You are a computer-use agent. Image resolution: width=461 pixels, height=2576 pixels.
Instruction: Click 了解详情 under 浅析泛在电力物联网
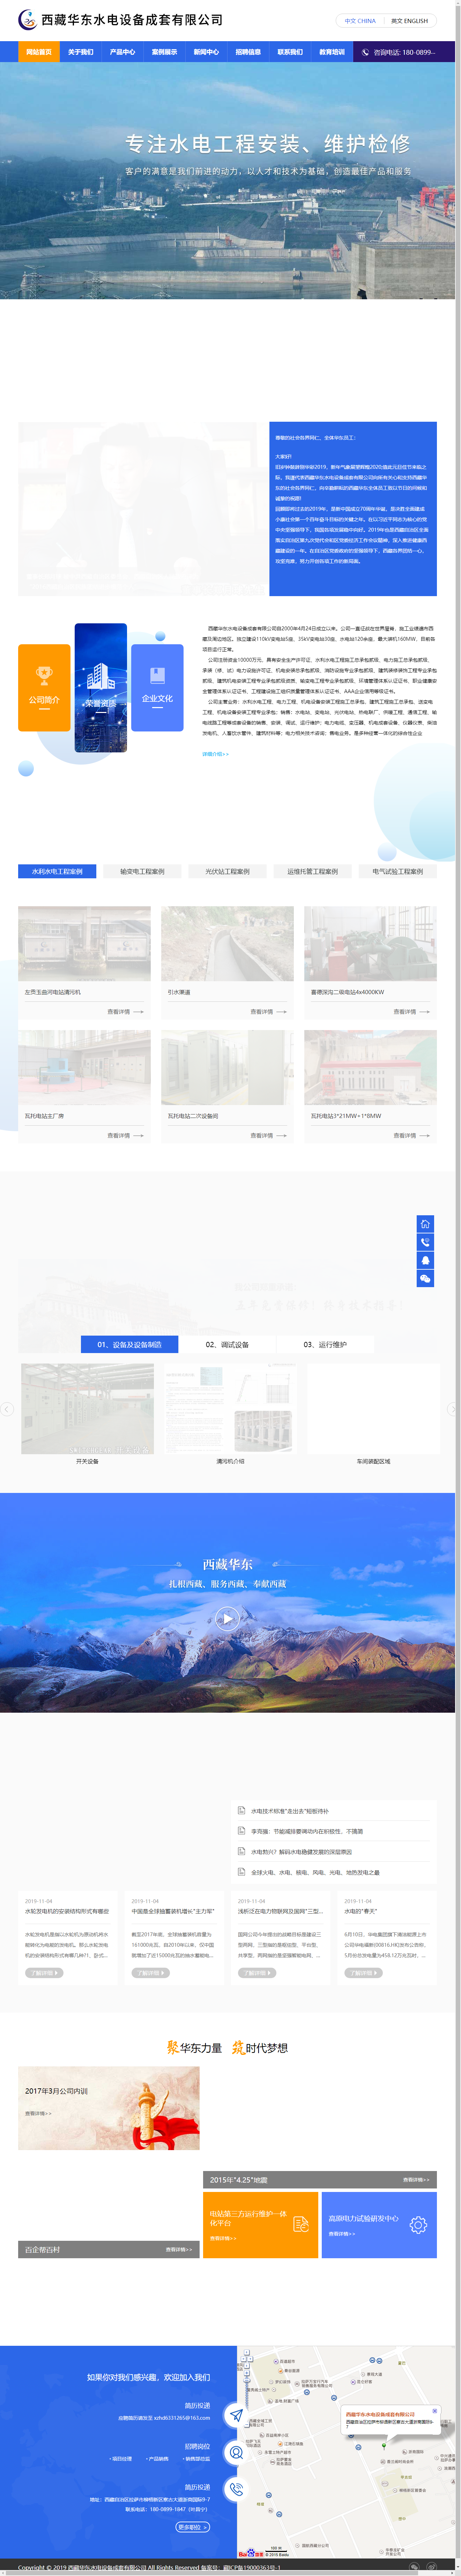(257, 1973)
